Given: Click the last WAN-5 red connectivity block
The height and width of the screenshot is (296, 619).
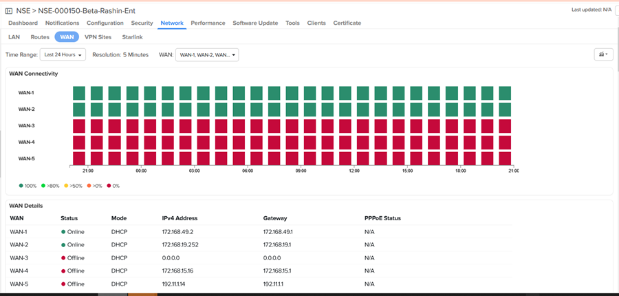Looking at the screenshot, I should (505, 158).
